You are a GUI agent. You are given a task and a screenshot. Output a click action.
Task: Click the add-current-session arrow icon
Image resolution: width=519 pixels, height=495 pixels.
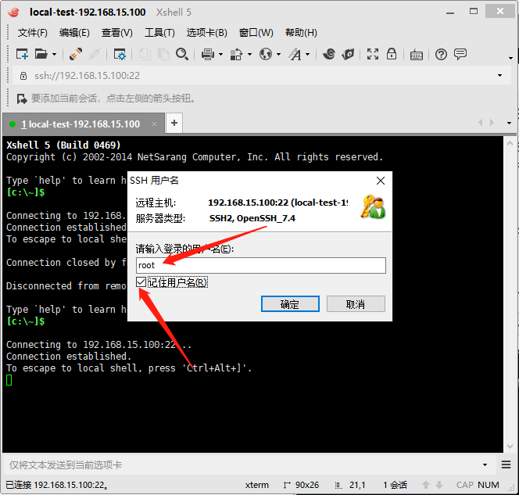pos(22,99)
